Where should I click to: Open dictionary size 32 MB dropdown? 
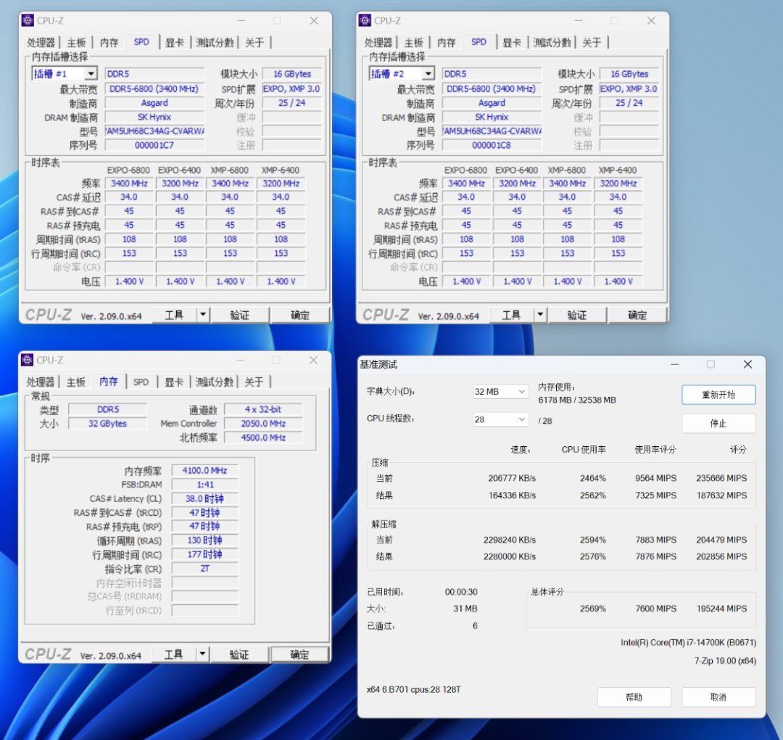[x=500, y=392]
